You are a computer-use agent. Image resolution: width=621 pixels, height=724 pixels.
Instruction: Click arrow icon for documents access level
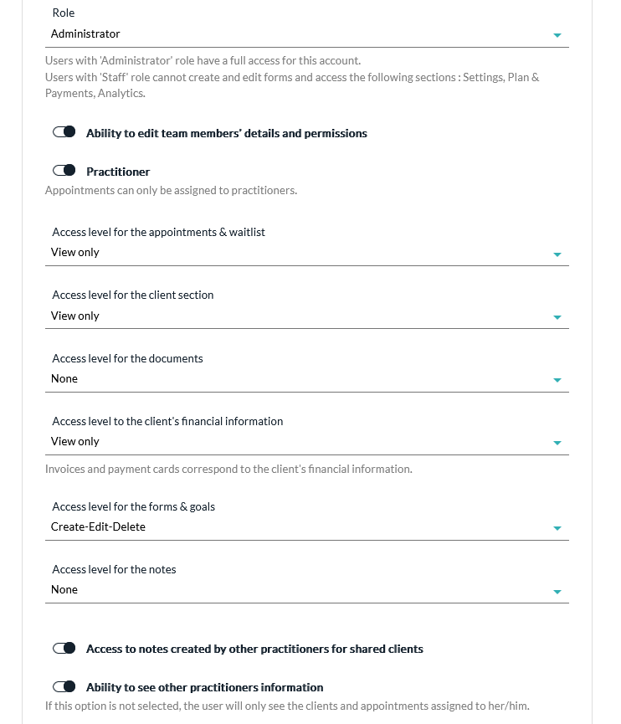click(557, 380)
